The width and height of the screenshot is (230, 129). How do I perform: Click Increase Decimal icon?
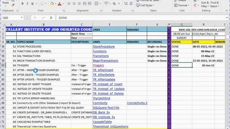point(126,4)
